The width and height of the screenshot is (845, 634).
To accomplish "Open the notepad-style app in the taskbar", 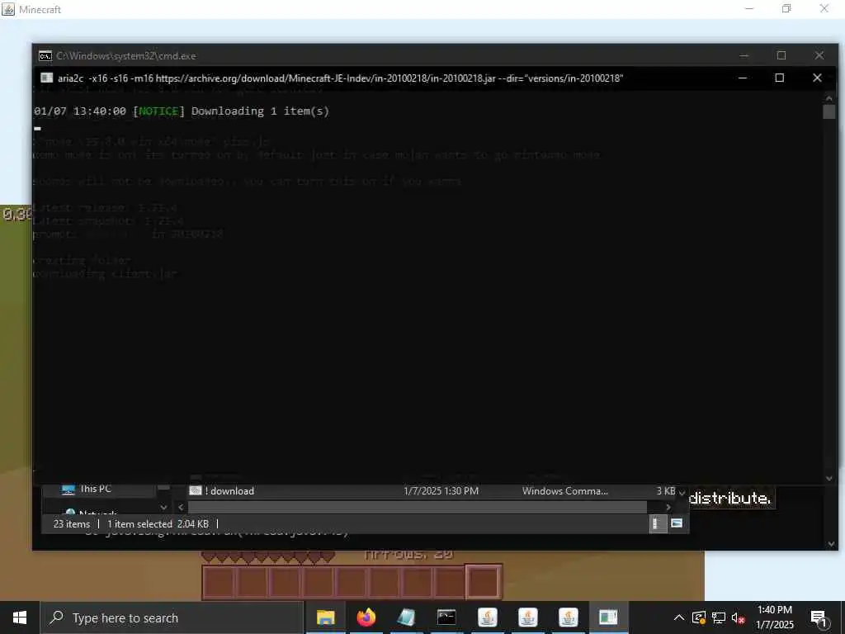I will 406,617.
